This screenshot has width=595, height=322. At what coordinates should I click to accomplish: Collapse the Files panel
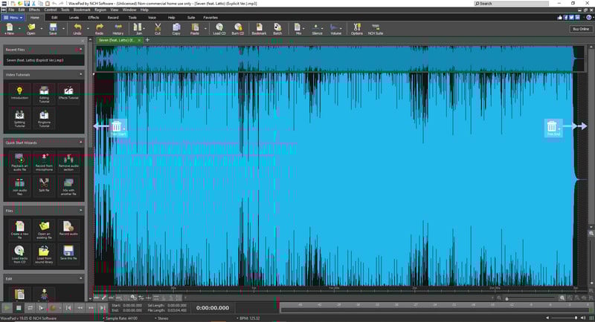pos(81,210)
